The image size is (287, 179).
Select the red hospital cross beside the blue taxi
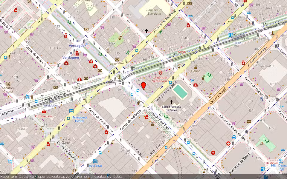[228, 143]
